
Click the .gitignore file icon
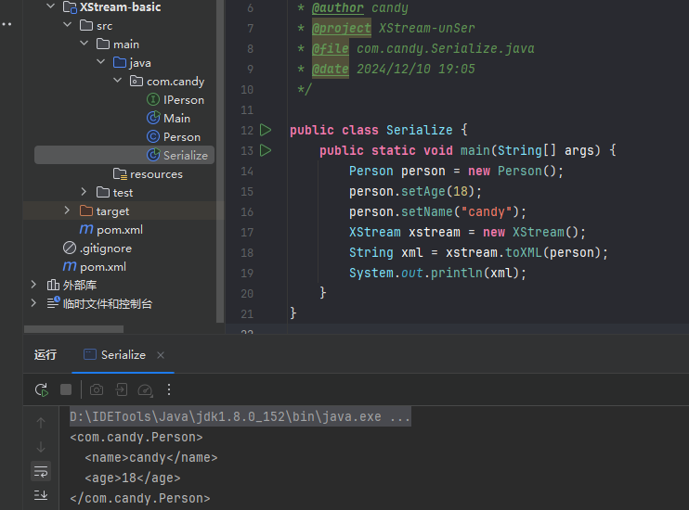[x=70, y=248]
